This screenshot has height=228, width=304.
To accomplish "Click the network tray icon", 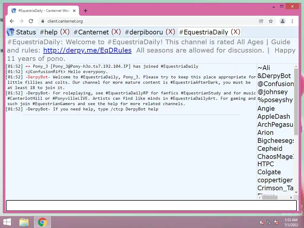I will pos(269,222).
